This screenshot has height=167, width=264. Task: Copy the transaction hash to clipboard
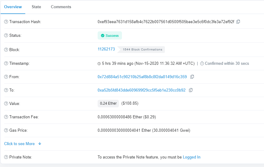coord(238,22)
